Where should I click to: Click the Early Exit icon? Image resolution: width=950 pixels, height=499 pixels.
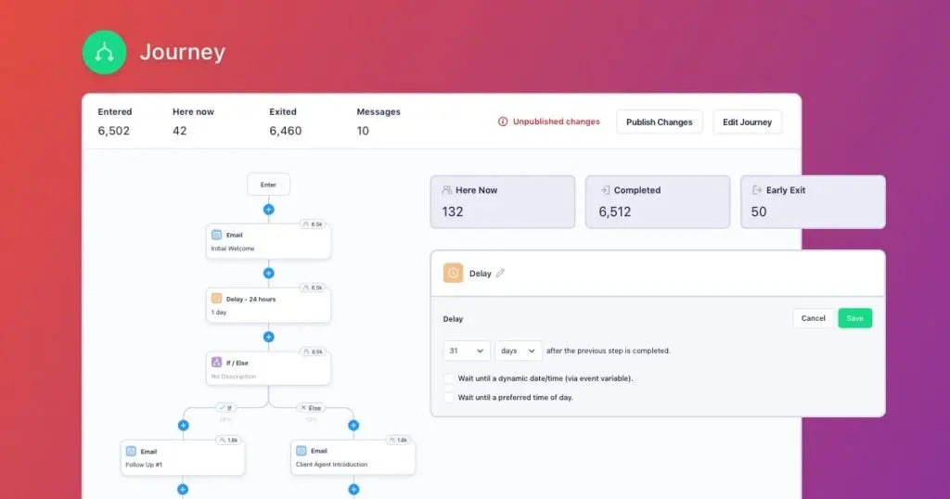[x=757, y=190]
